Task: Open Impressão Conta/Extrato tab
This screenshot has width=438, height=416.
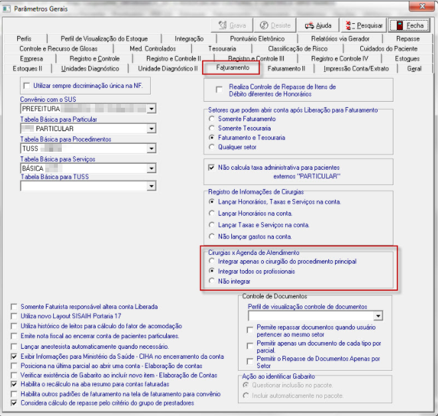Action: [x=356, y=69]
